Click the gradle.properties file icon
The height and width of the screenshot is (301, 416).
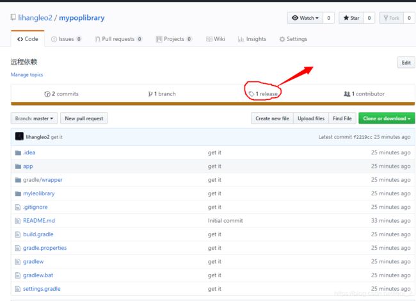pos(18,248)
